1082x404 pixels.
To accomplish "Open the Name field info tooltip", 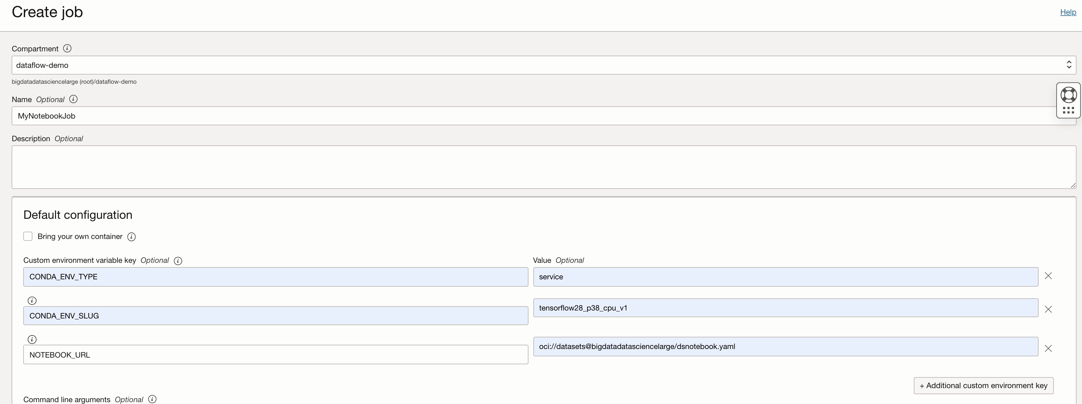I will point(73,99).
